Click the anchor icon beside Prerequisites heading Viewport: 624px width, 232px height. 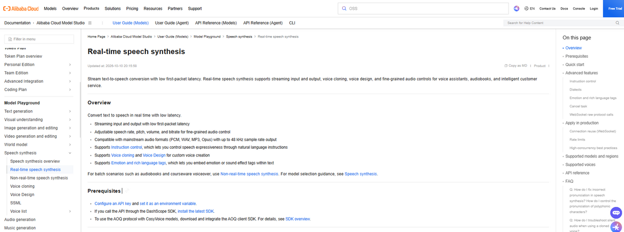click(x=126, y=191)
